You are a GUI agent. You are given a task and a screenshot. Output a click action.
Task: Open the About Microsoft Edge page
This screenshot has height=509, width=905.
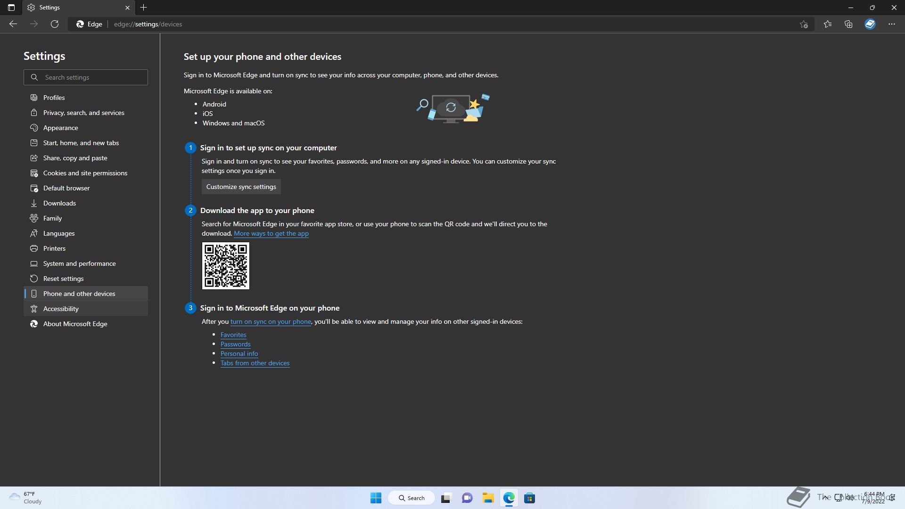(75, 324)
